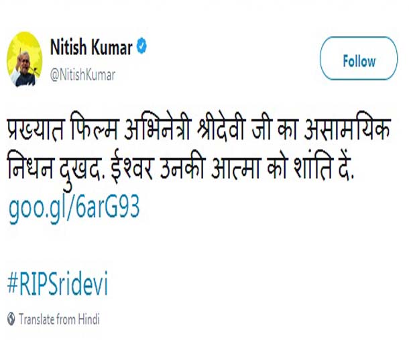Click the globe icon beside Translate
Viewport: 409px width, 340px height.
pyautogui.click(x=11, y=319)
